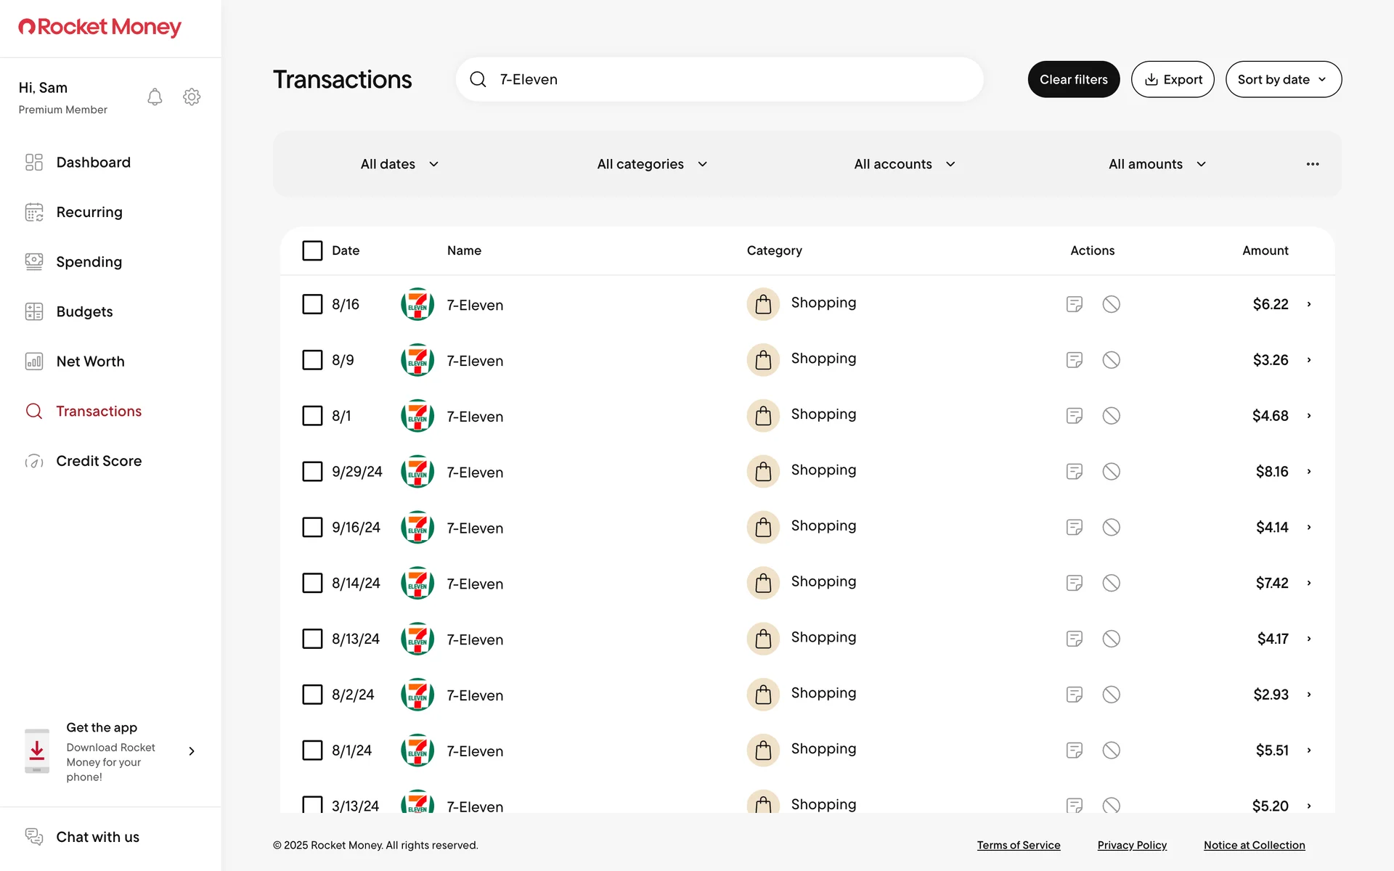Screen dimensions: 1394x871
Task: Expand the All categories filter
Action: 651,163
